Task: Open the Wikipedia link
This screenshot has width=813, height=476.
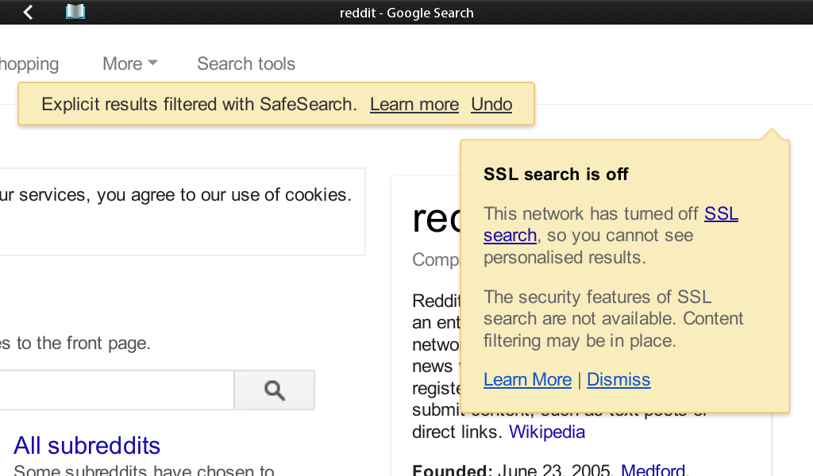Action: (x=546, y=432)
